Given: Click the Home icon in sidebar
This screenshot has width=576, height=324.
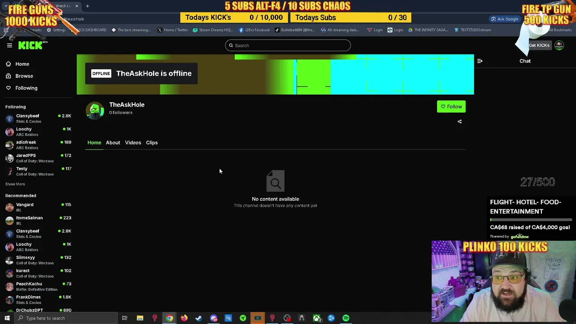Looking at the screenshot, I should click(8, 64).
